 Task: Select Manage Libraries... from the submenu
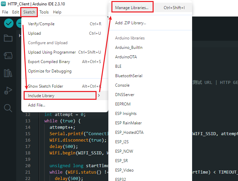point(132,7)
